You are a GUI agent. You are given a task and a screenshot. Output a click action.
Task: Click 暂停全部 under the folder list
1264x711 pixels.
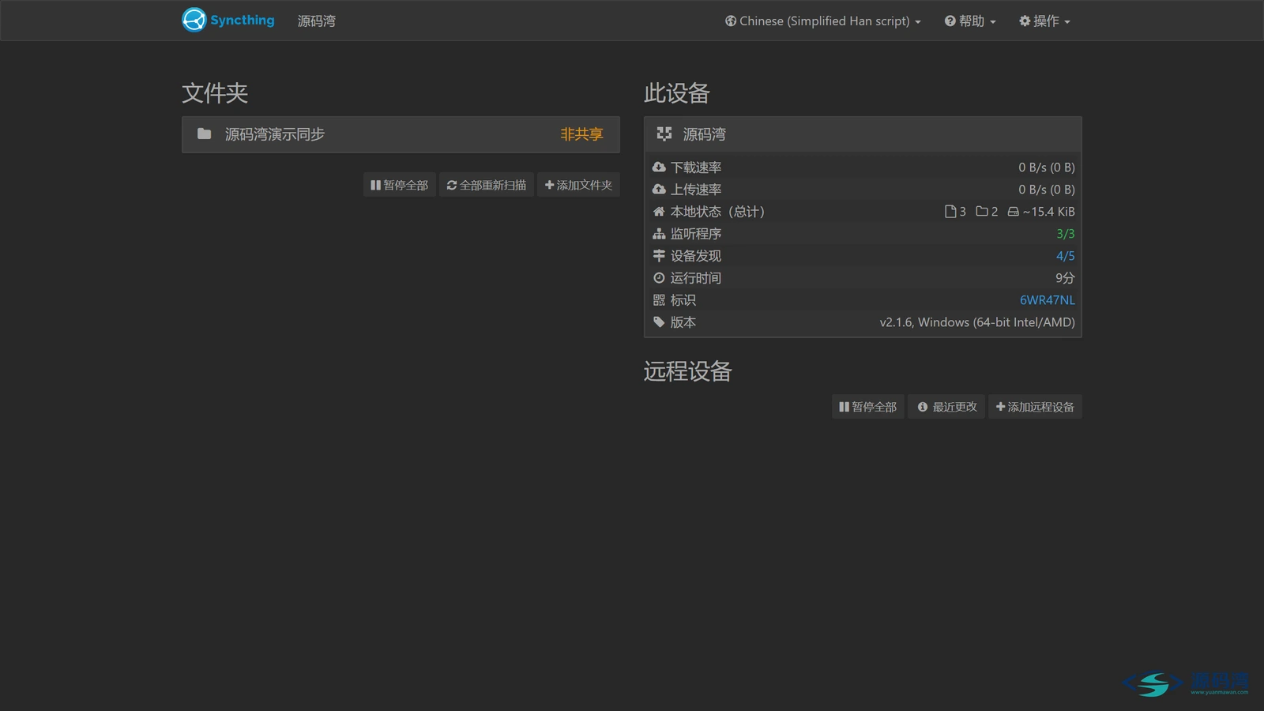click(399, 185)
